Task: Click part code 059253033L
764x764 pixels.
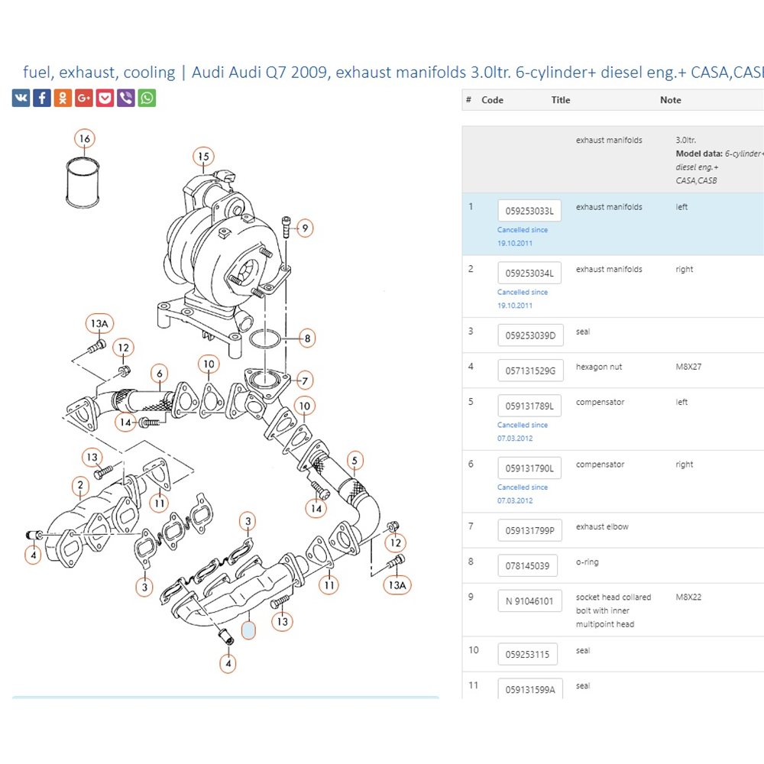Action: (529, 211)
